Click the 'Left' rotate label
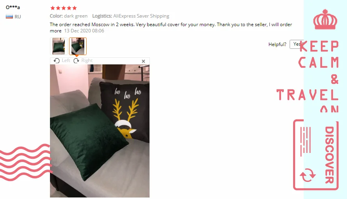Screen dimensions: 347x199 tap(66, 60)
